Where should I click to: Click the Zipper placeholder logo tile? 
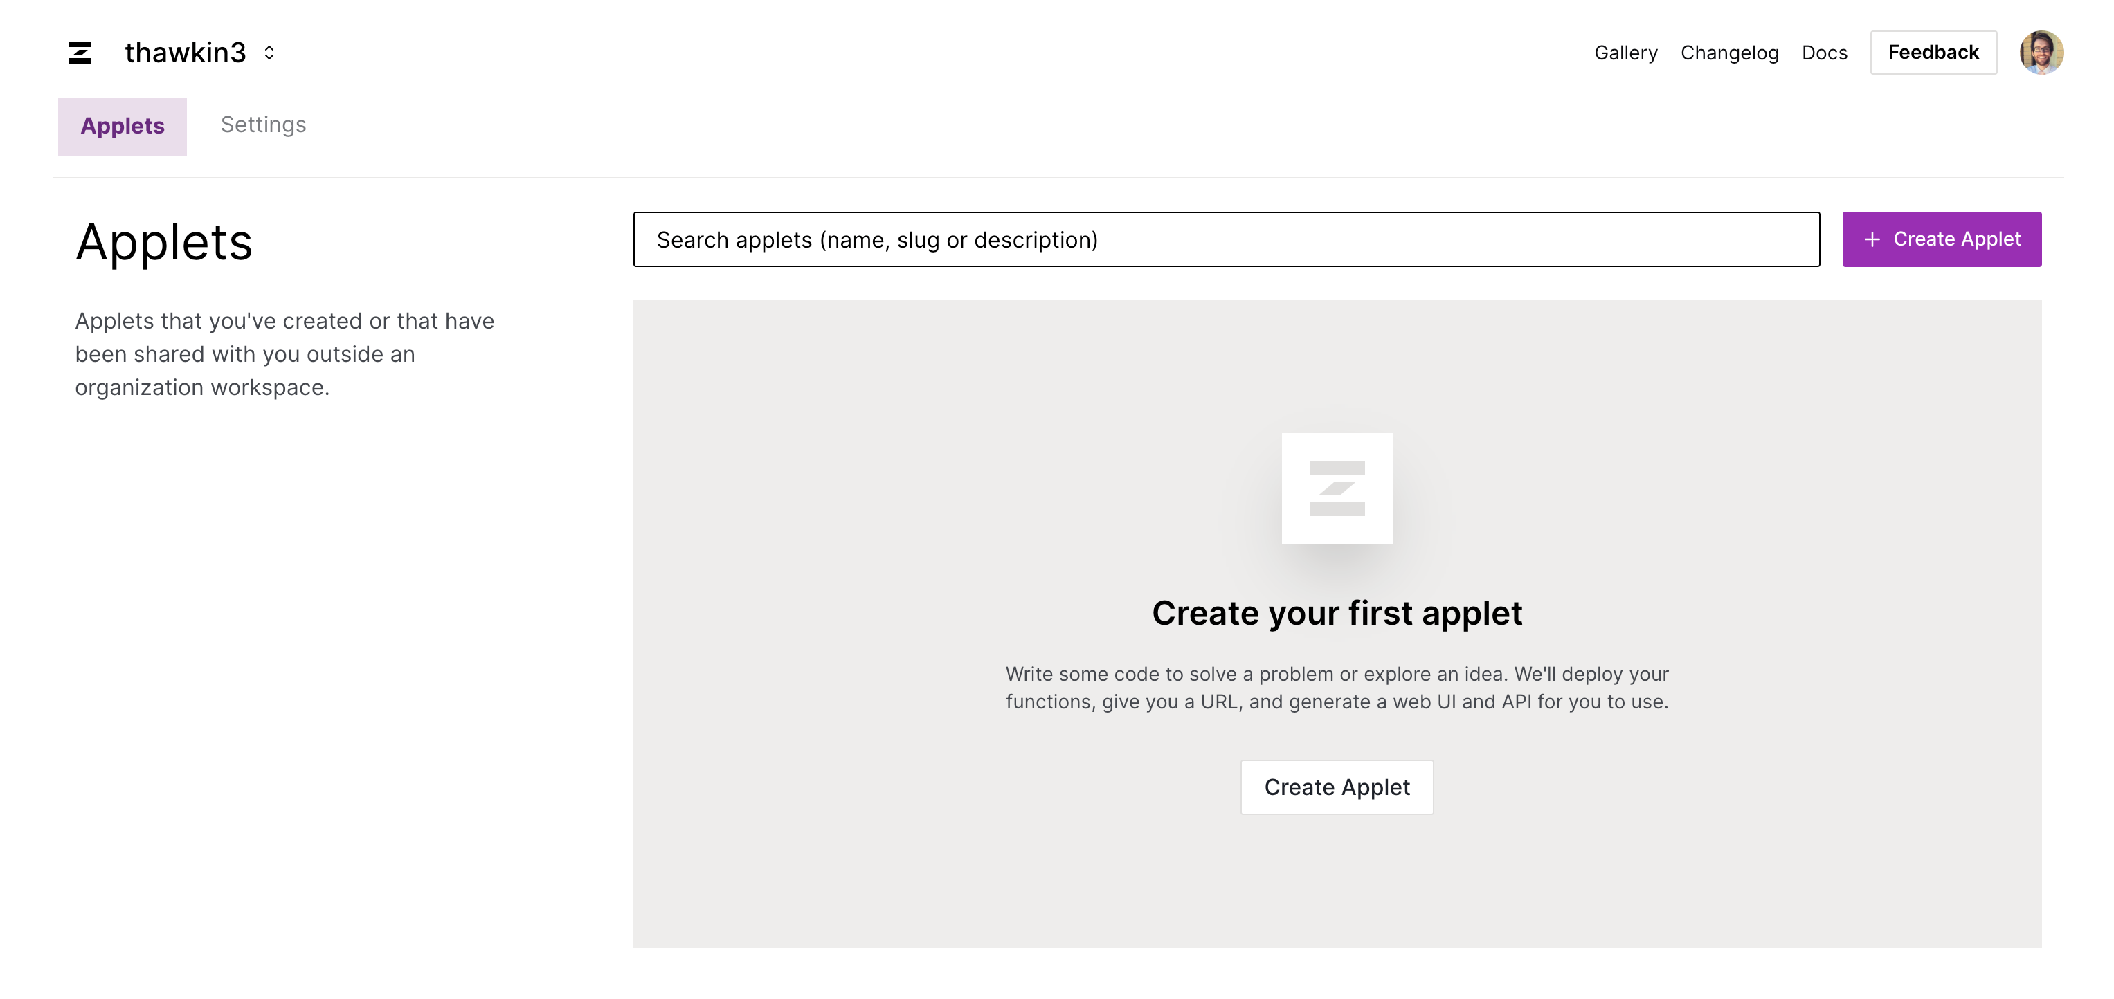[1336, 488]
